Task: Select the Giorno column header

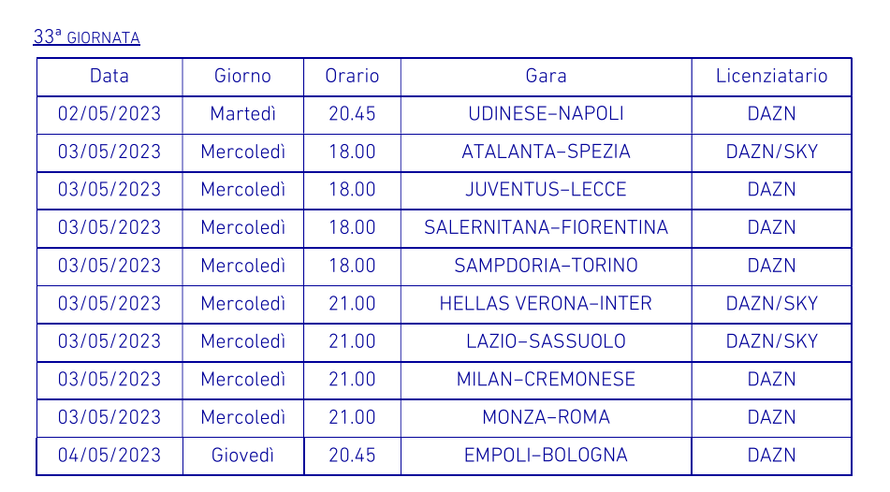Action: [242, 77]
